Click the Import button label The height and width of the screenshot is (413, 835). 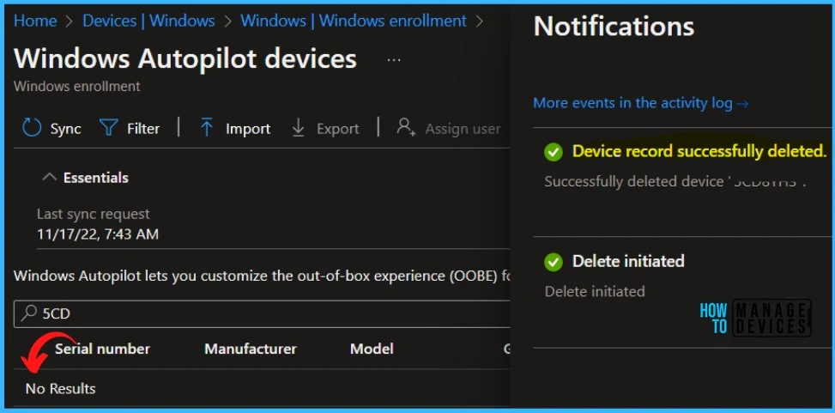[248, 129]
